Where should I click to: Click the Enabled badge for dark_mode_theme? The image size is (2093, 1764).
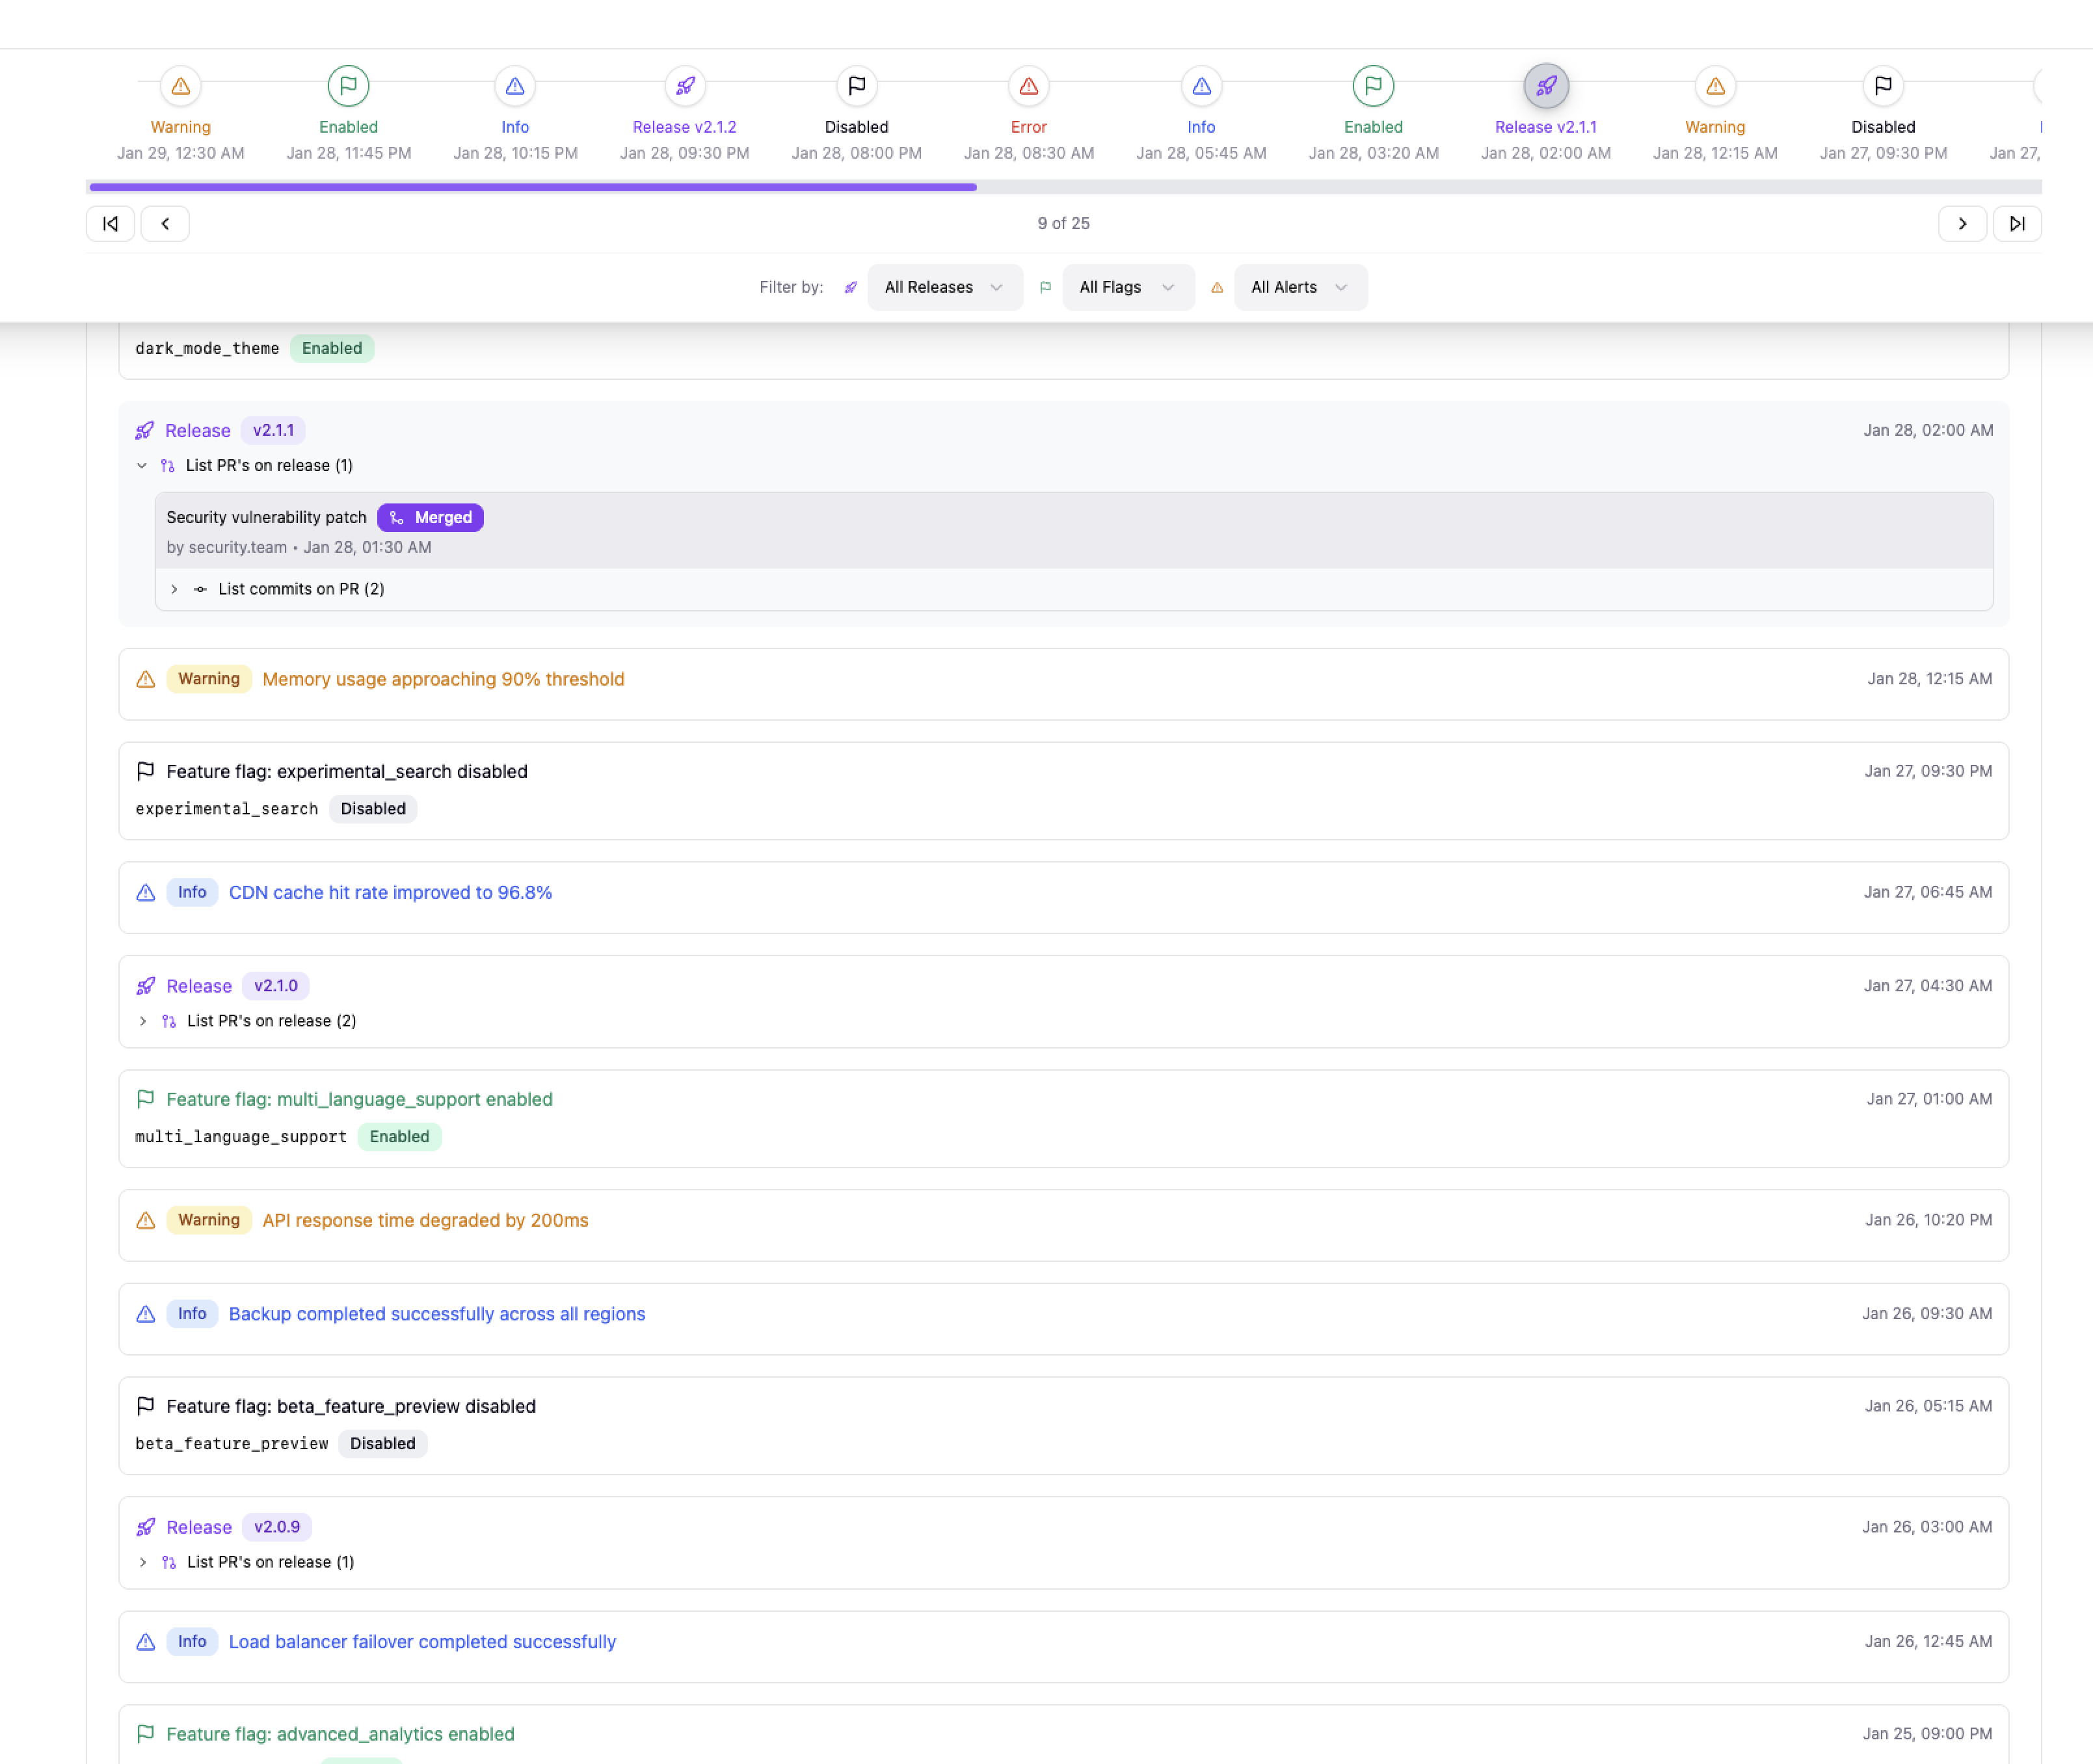pos(332,348)
